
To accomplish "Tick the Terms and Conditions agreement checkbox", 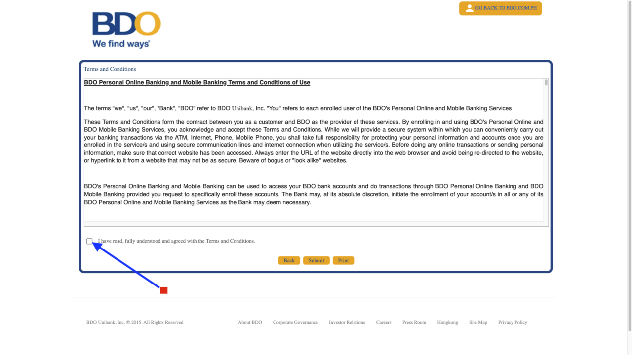I will 89,241.
